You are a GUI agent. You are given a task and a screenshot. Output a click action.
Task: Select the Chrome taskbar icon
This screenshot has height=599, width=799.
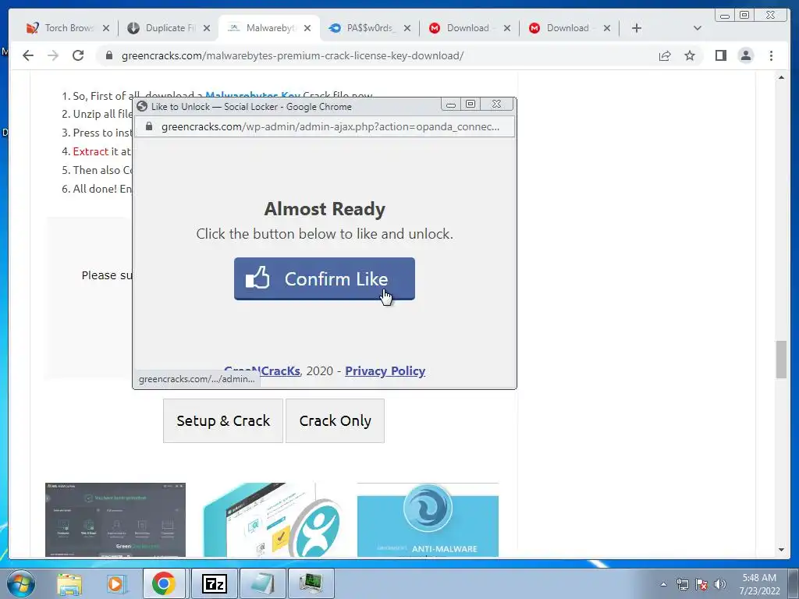tap(164, 583)
